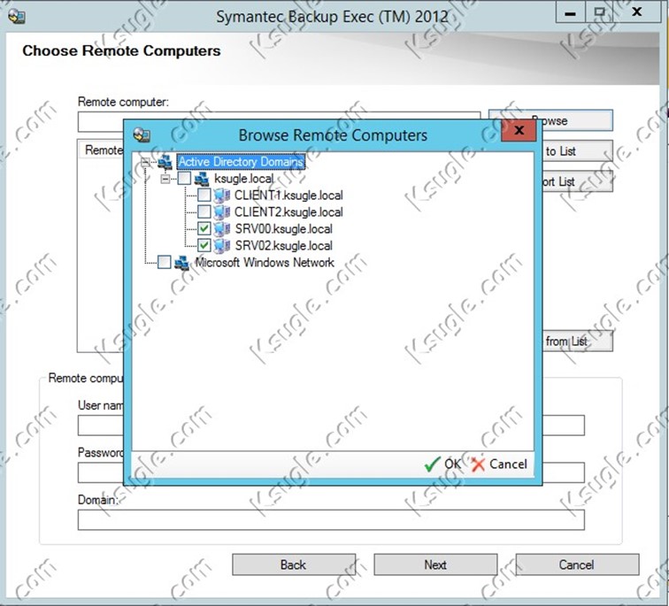The width and height of the screenshot is (669, 606).
Task: Click the ksugle.local domain icon
Action: (x=202, y=179)
